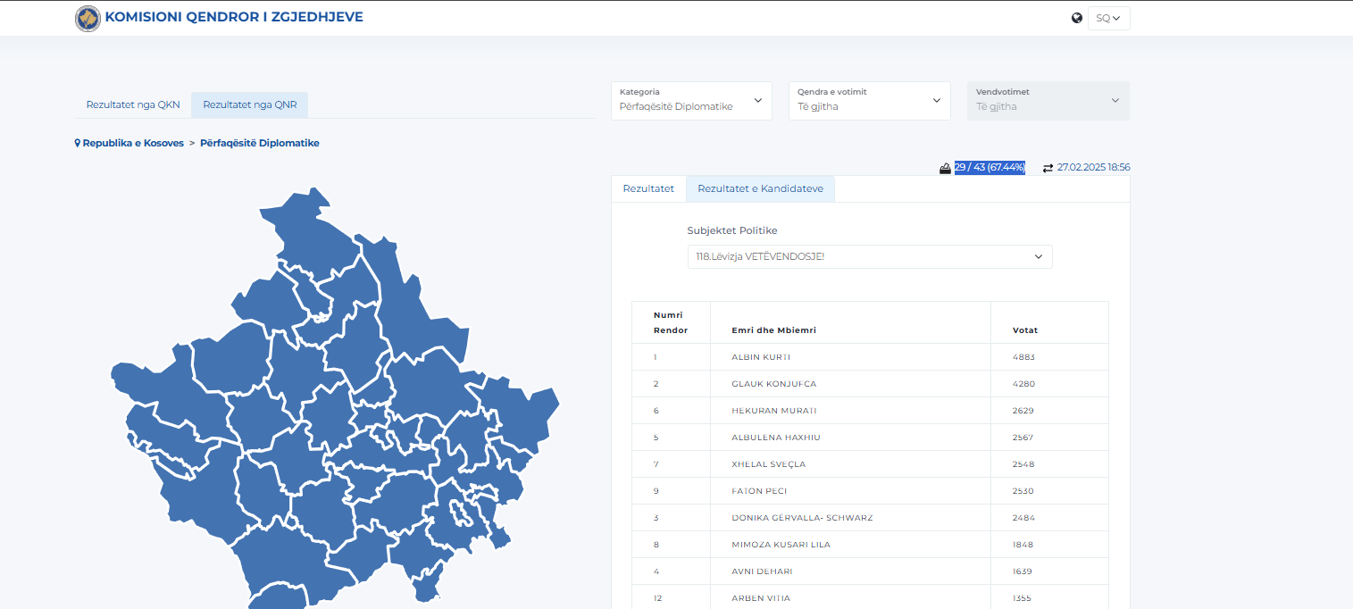Click candidate name ALBIN KURTI
Viewport: 1353px width, 609px height.
[761, 357]
